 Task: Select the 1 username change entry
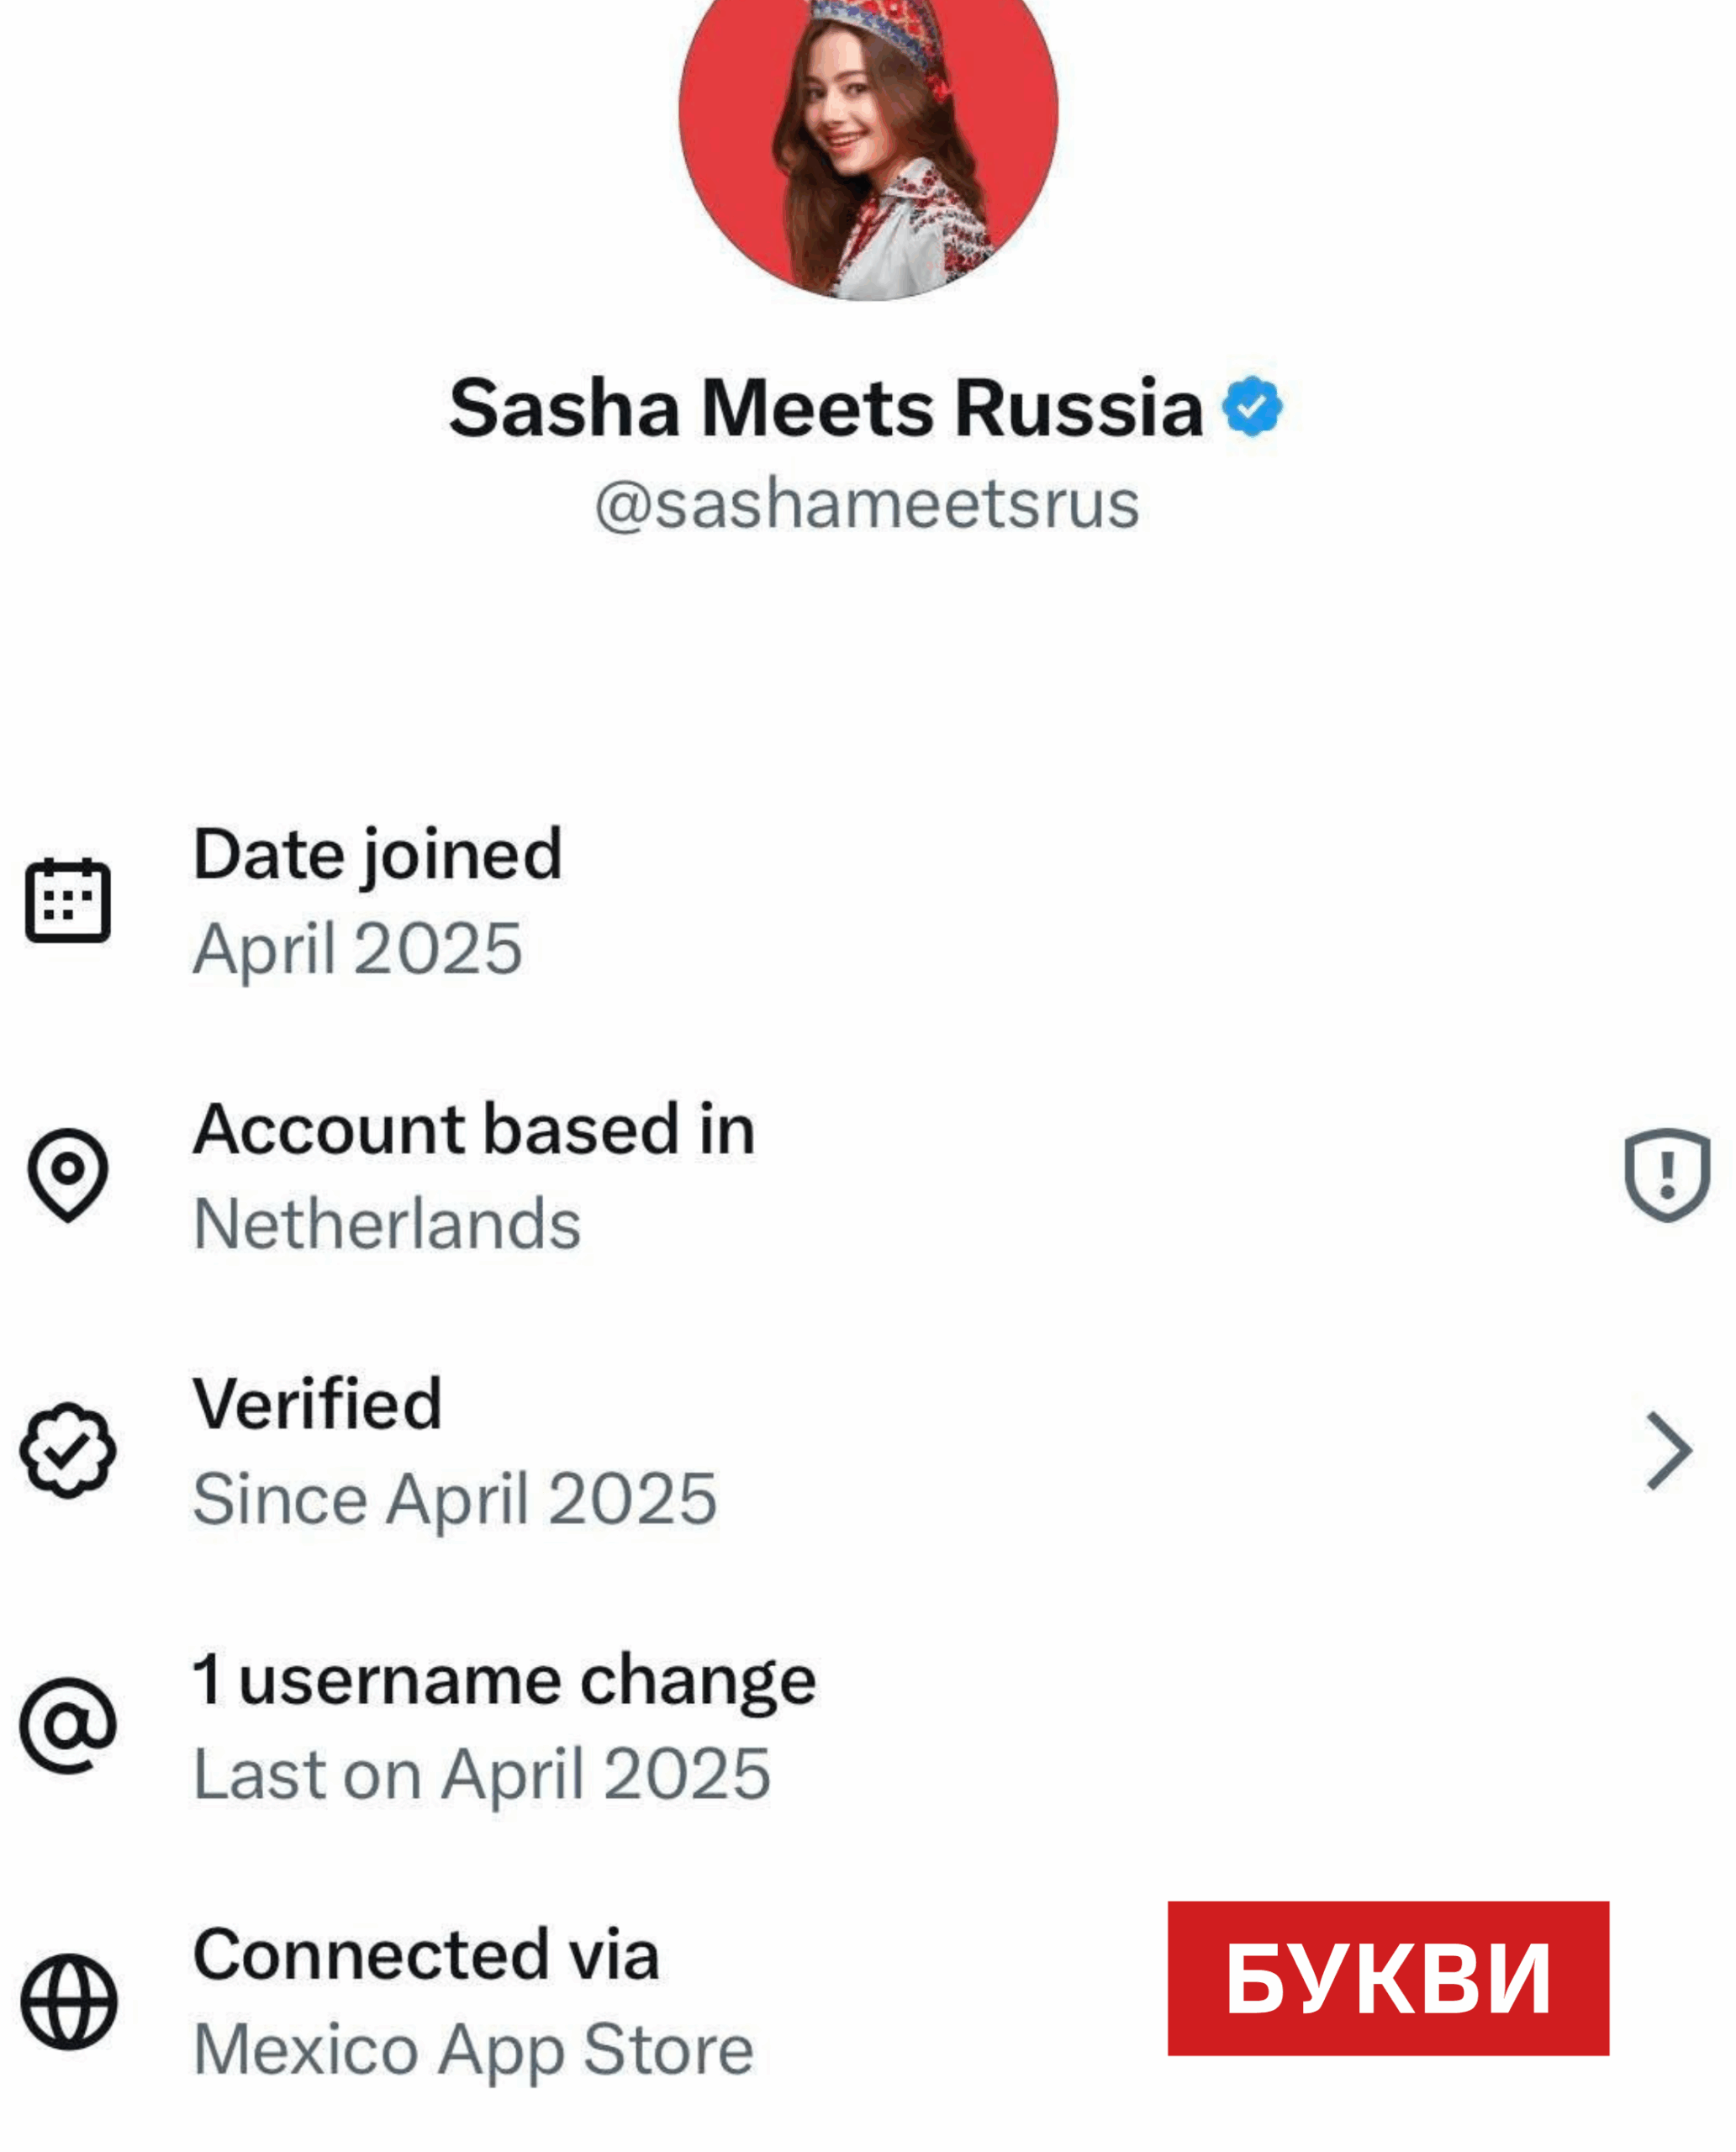click(504, 1680)
